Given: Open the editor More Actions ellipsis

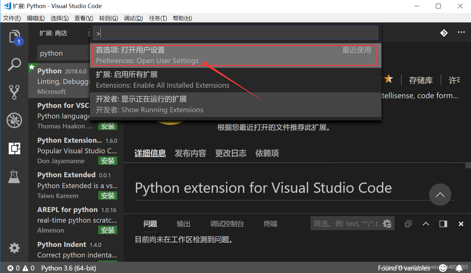Looking at the screenshot, I should (x=461, y=32).
